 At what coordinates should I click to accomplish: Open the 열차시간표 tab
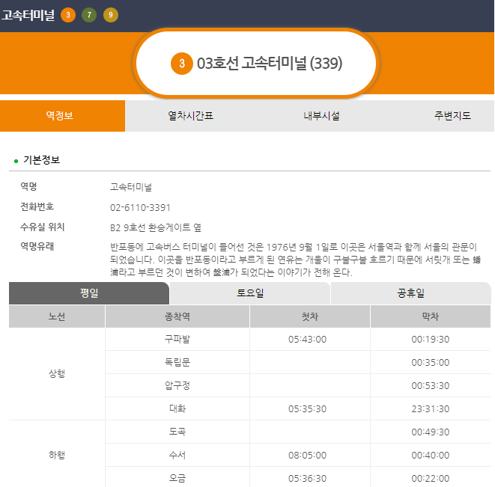point(190,116)
